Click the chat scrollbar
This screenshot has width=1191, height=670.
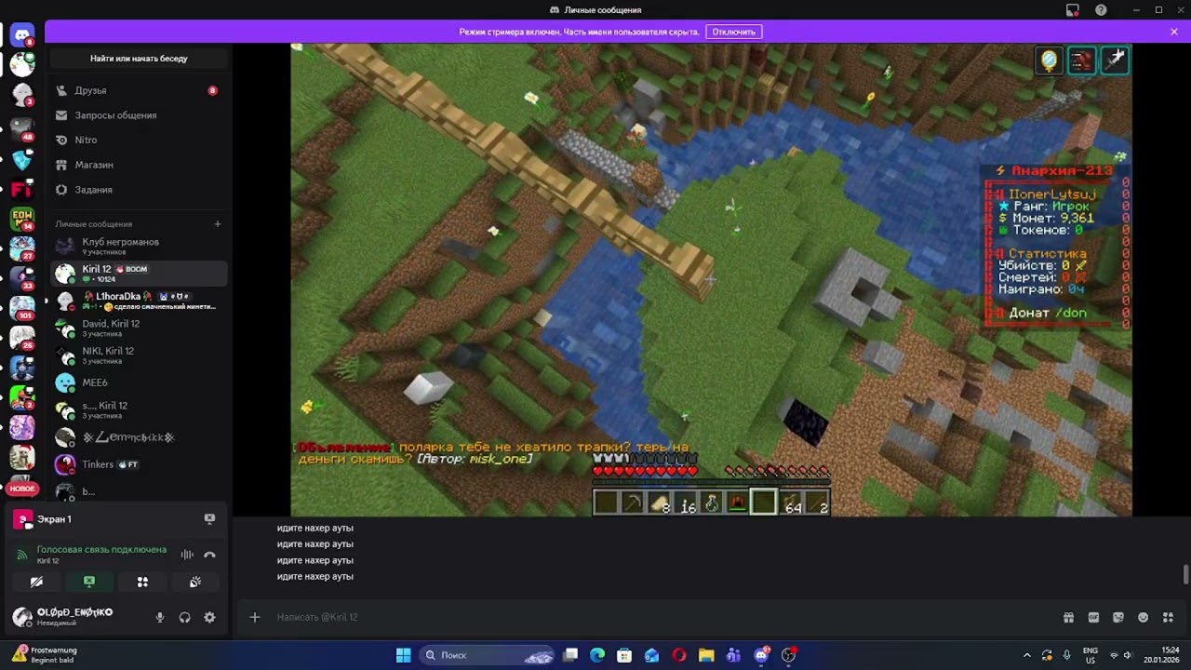coord(1185,574)
